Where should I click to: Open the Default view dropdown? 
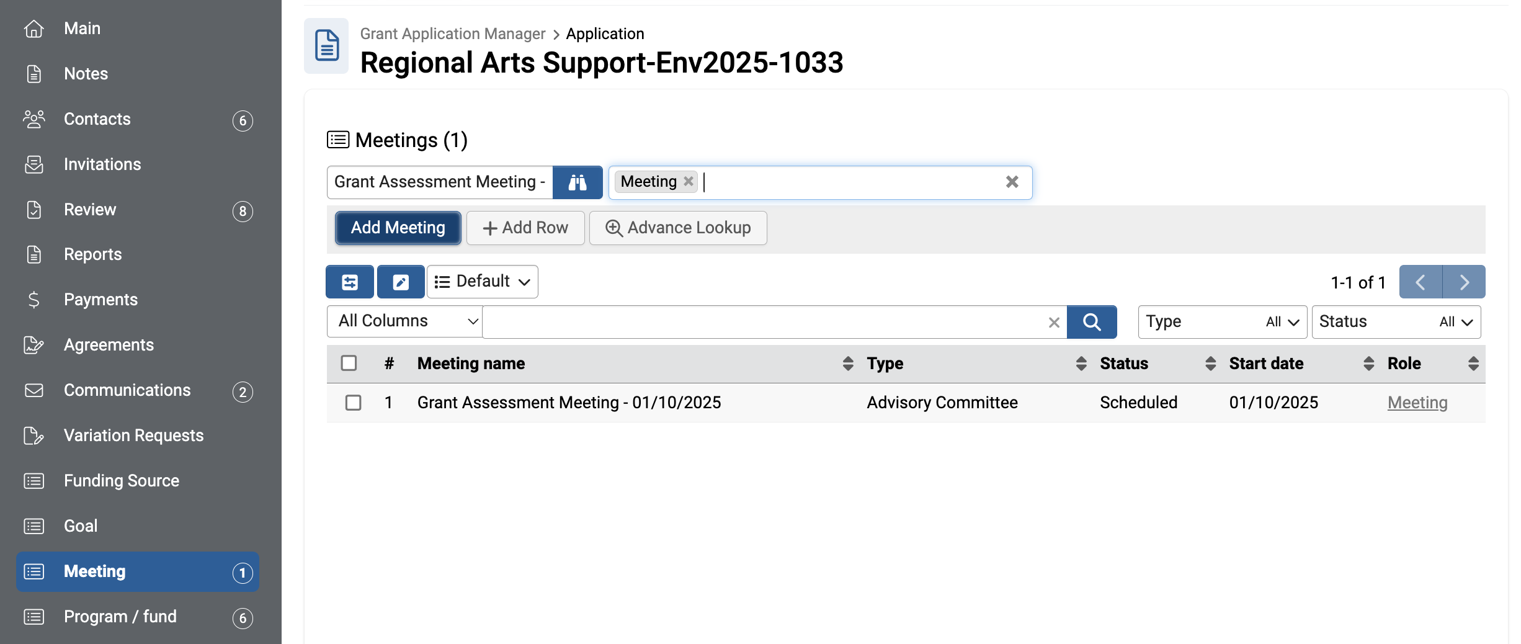pos(483,282)
